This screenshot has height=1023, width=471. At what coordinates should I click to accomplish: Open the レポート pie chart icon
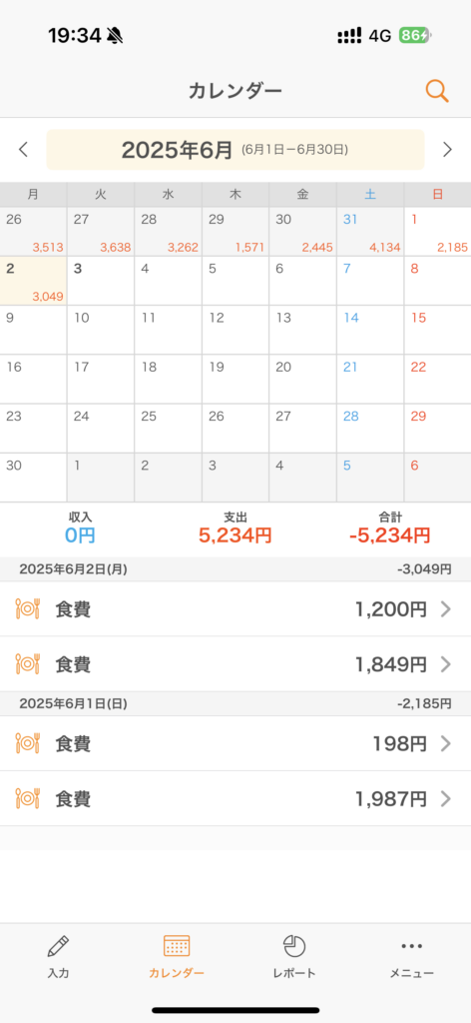[294, 946]
